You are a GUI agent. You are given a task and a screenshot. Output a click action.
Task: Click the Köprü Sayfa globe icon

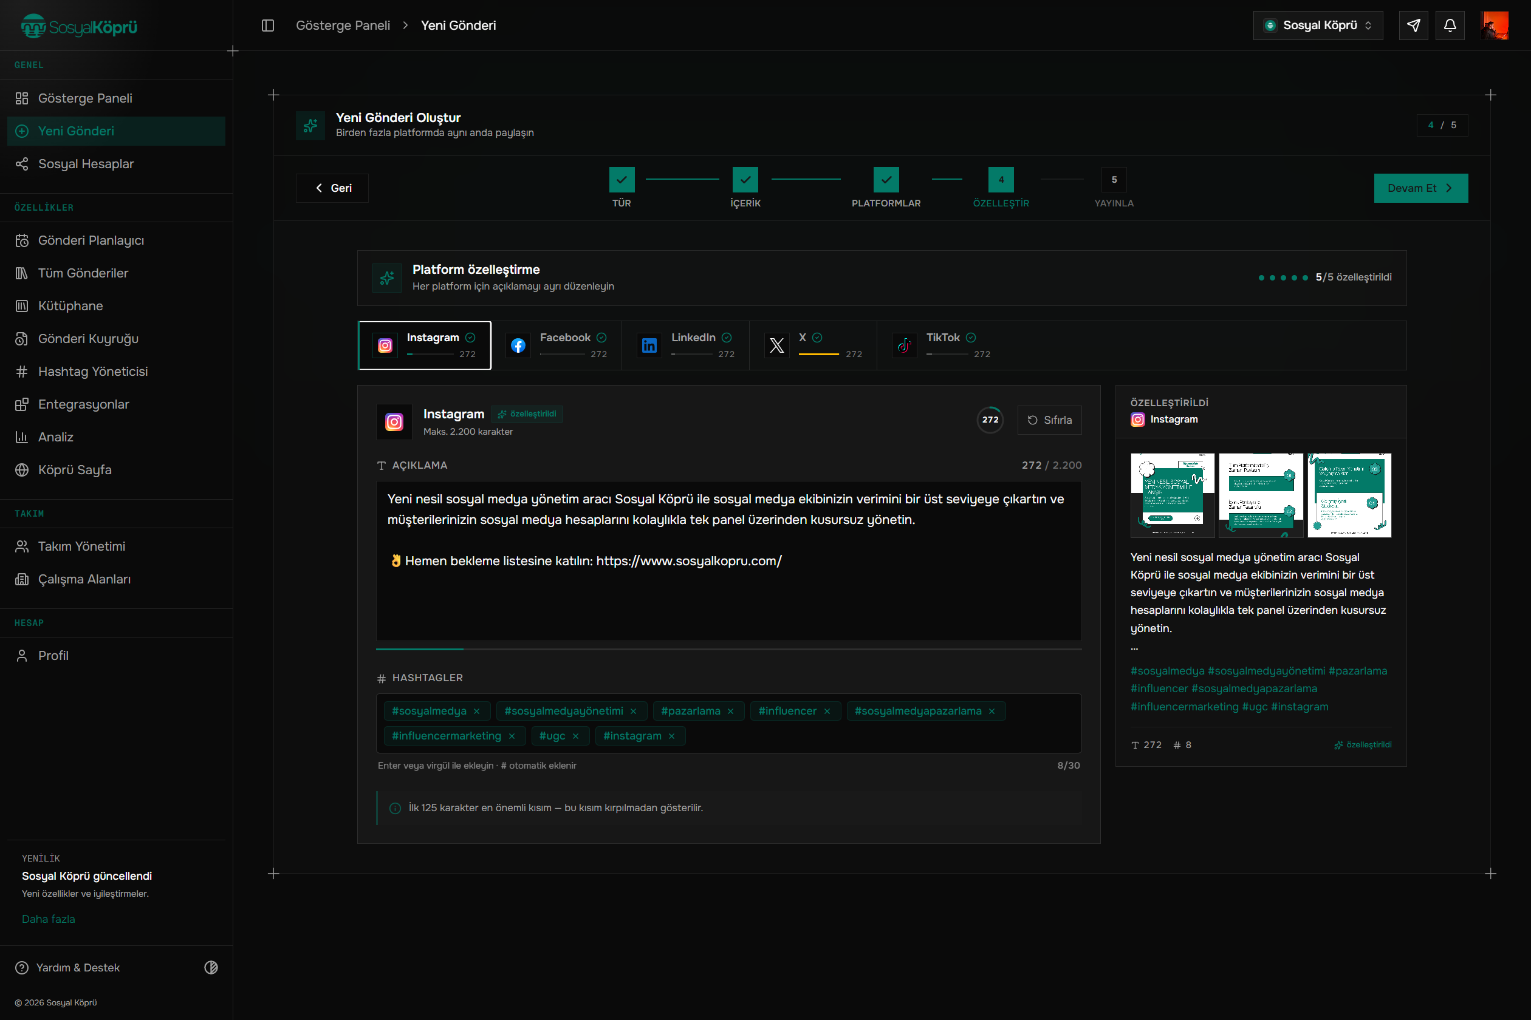[22, 470]
